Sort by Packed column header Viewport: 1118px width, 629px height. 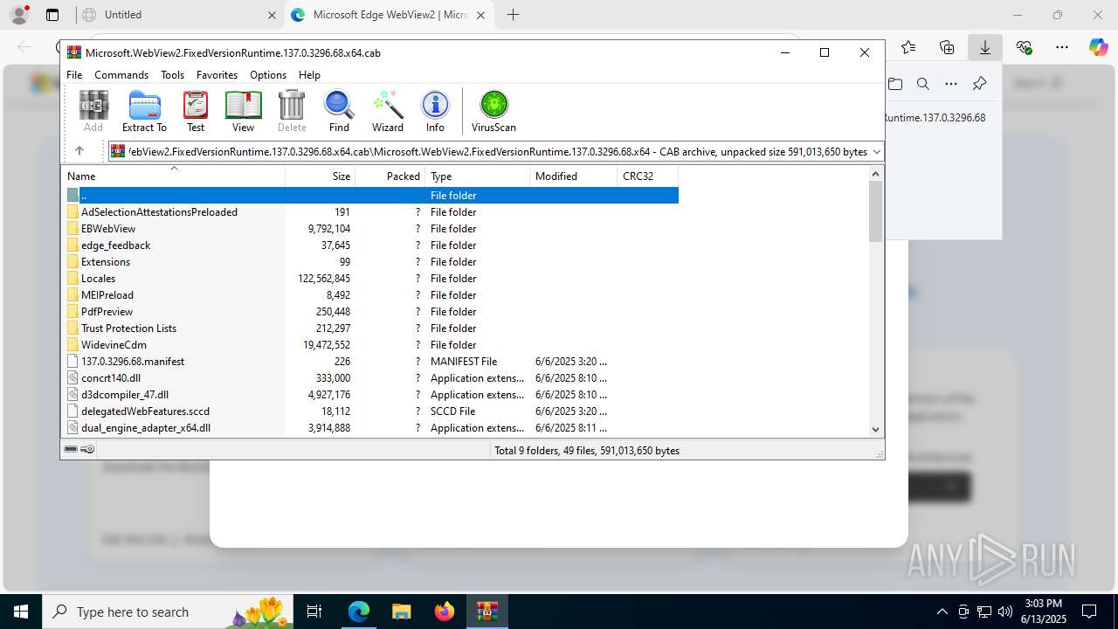[390, 176]
